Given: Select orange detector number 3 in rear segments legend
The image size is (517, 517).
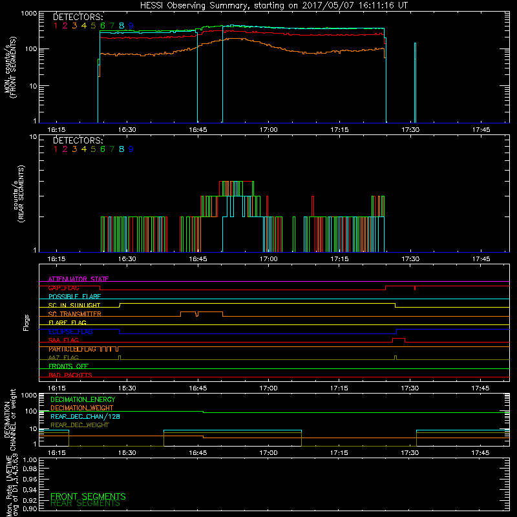Looking at the screenshot, I should 74,149.
